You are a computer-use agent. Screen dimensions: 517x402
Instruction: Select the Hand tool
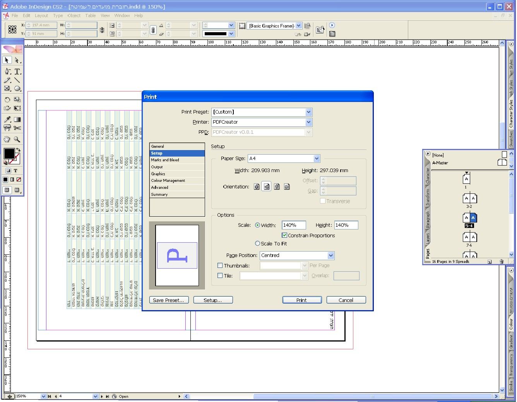(7, 139)
